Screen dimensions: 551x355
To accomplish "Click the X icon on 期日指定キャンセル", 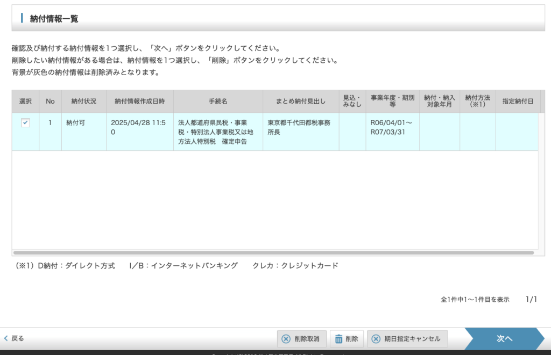I will coord(376,339).
